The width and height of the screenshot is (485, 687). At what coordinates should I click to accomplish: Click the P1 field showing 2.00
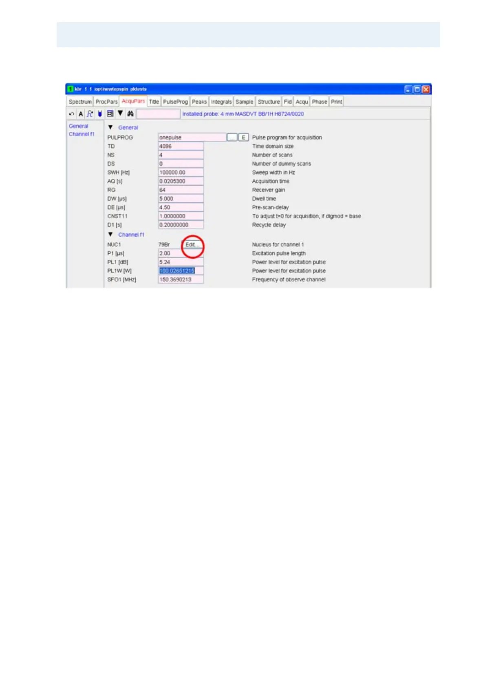point(181,253)
